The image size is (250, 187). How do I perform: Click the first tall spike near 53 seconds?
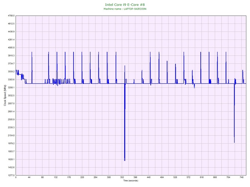(32, 53)
